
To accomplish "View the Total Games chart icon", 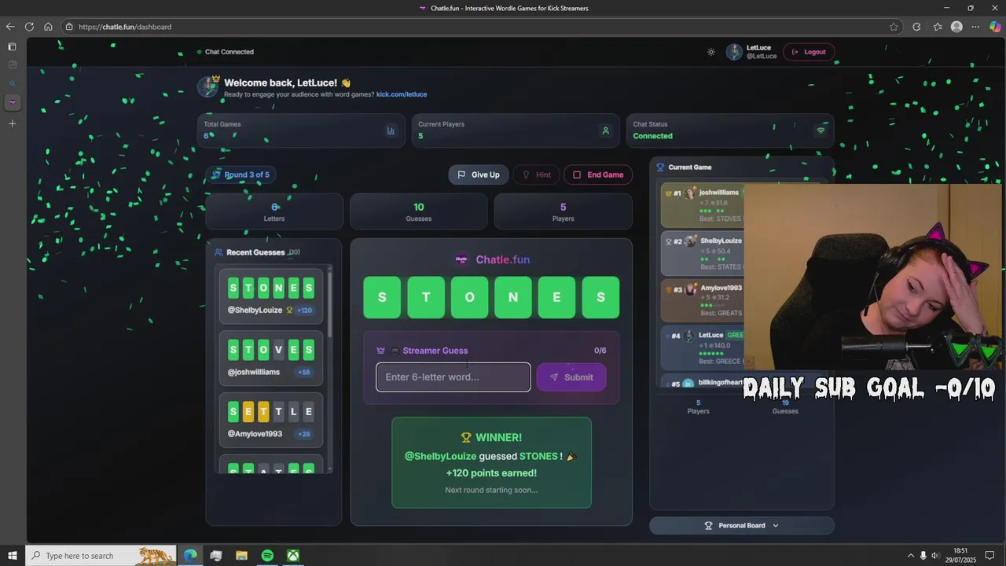I will [391, 130].
